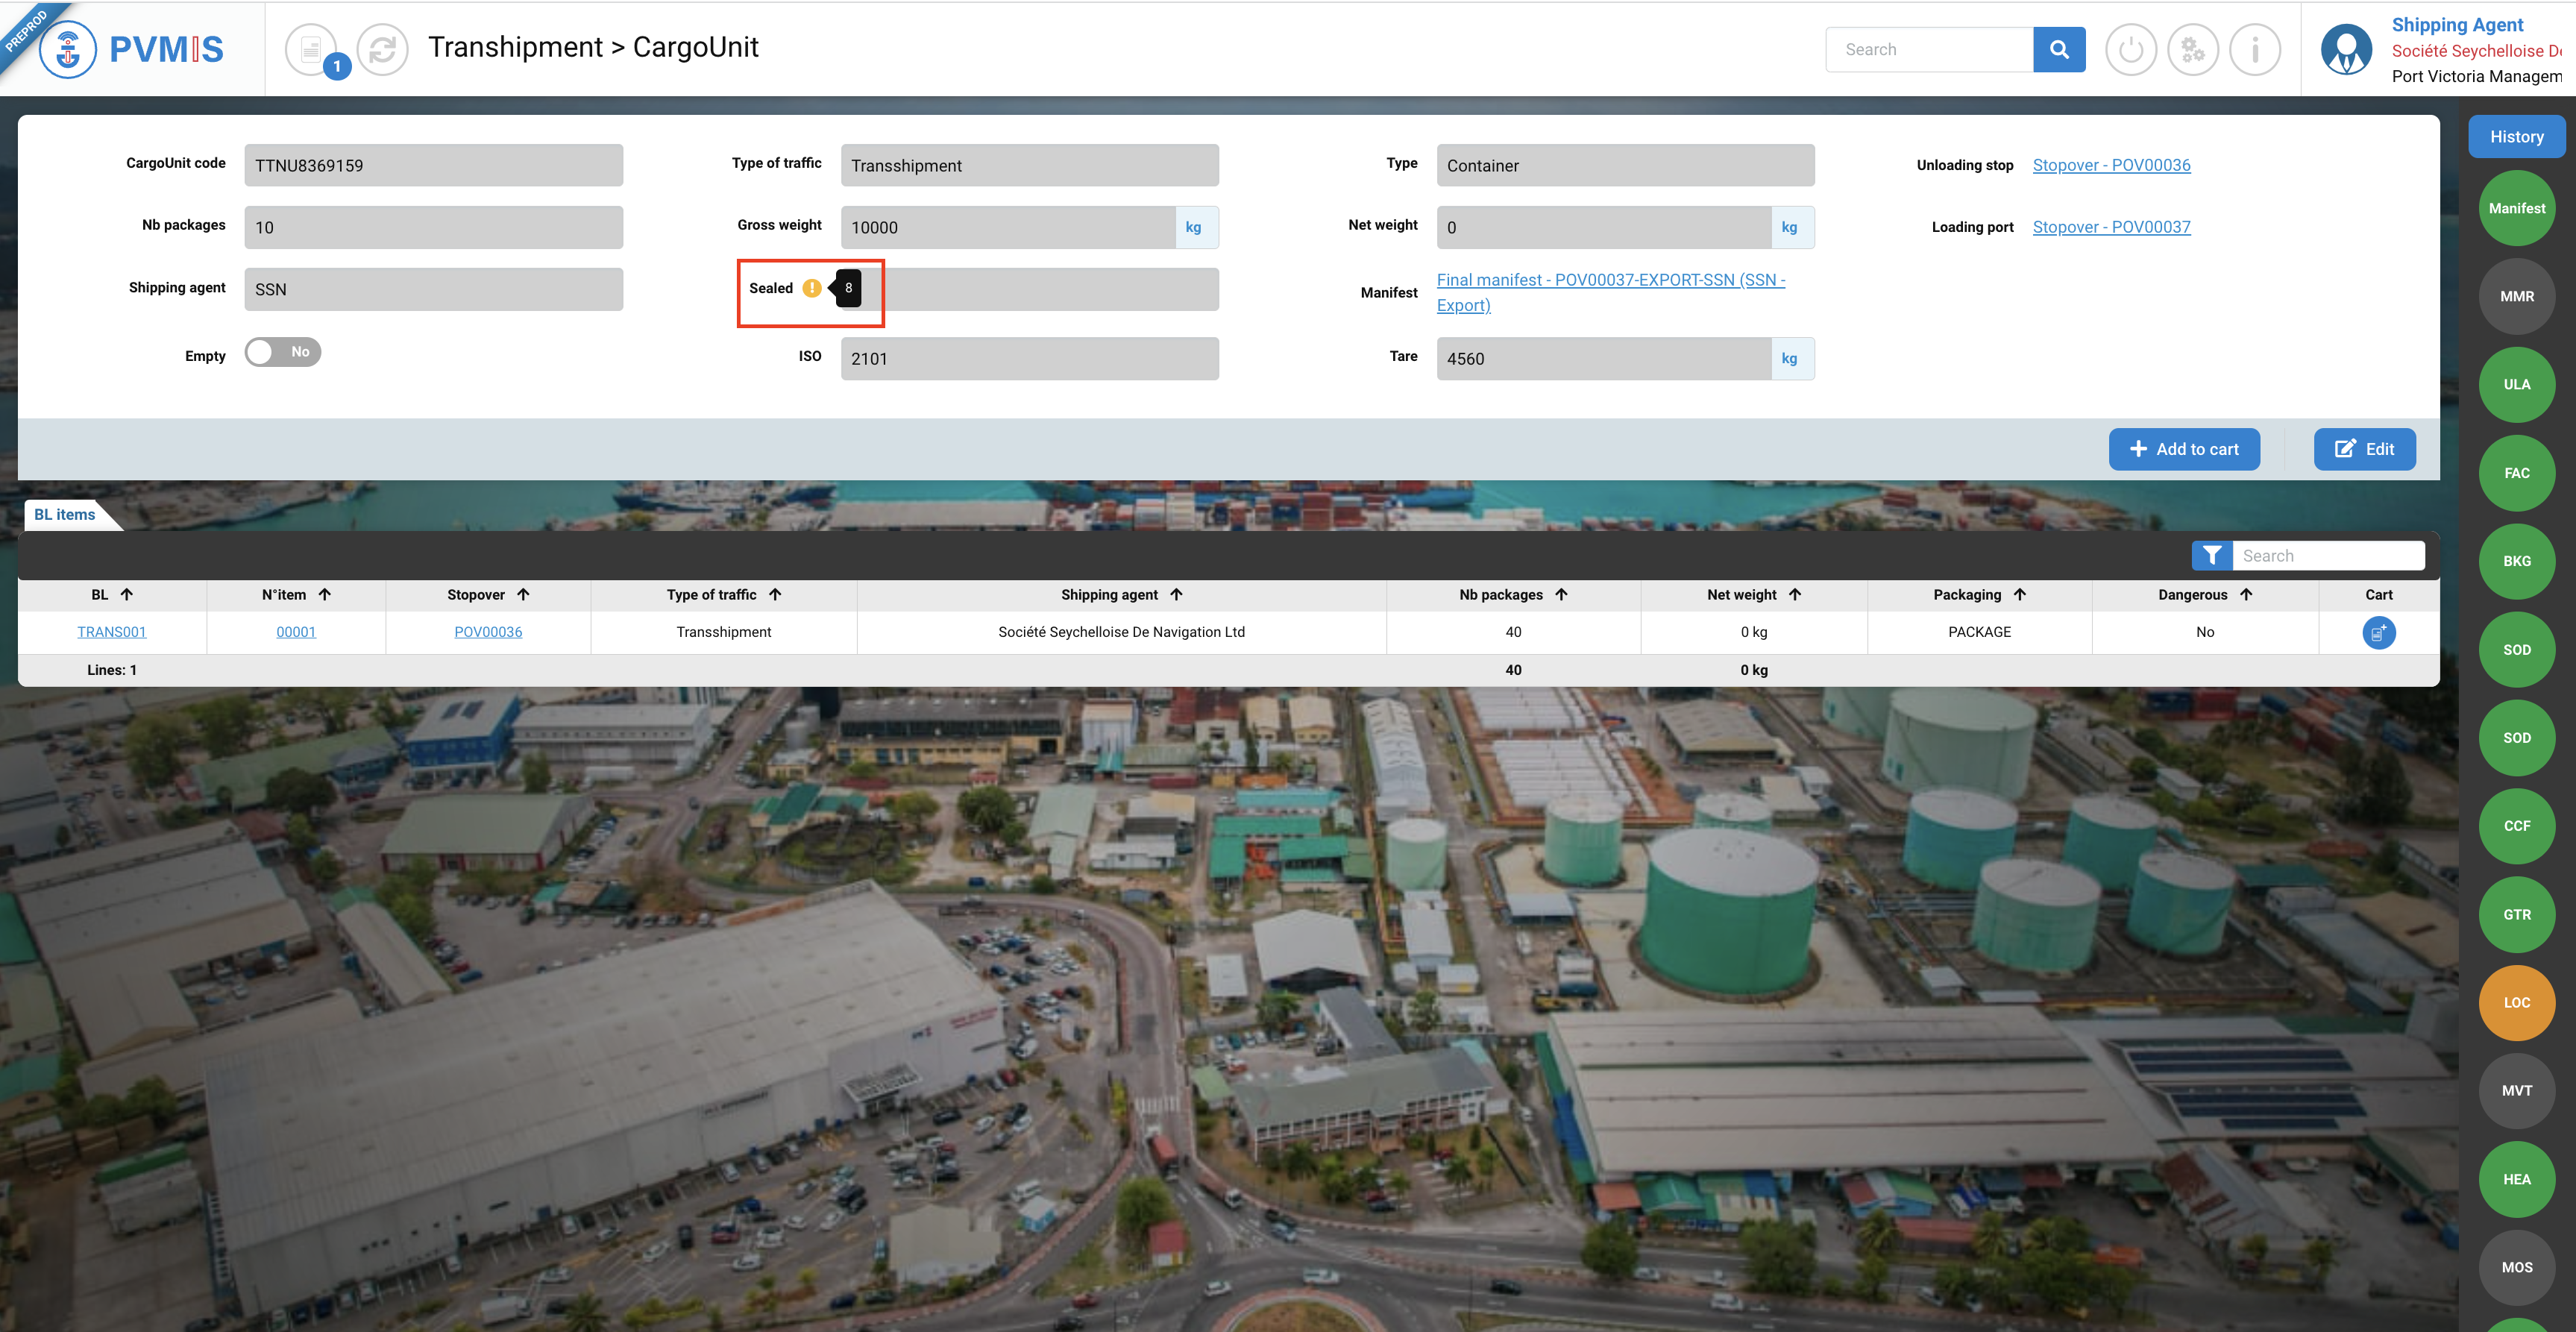Screen dimensions: 2576x1332
Task: Click the Add to cart button
Action: 2184,449
